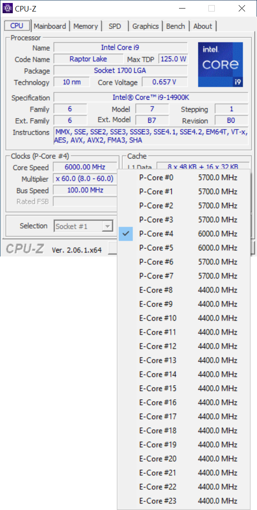This screenshot has height=510, width=257.
Task: Open the Memory tab
Action: pos(86,26)
